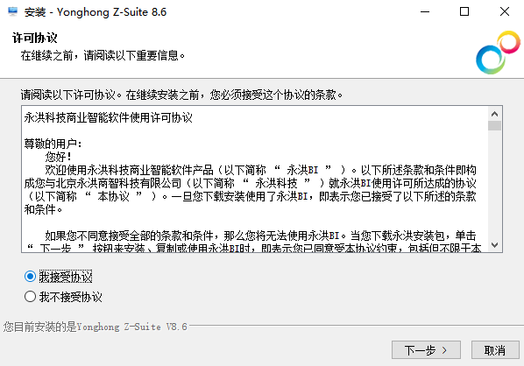Click the installer icon in the title bar

click(x=12, y=11)
